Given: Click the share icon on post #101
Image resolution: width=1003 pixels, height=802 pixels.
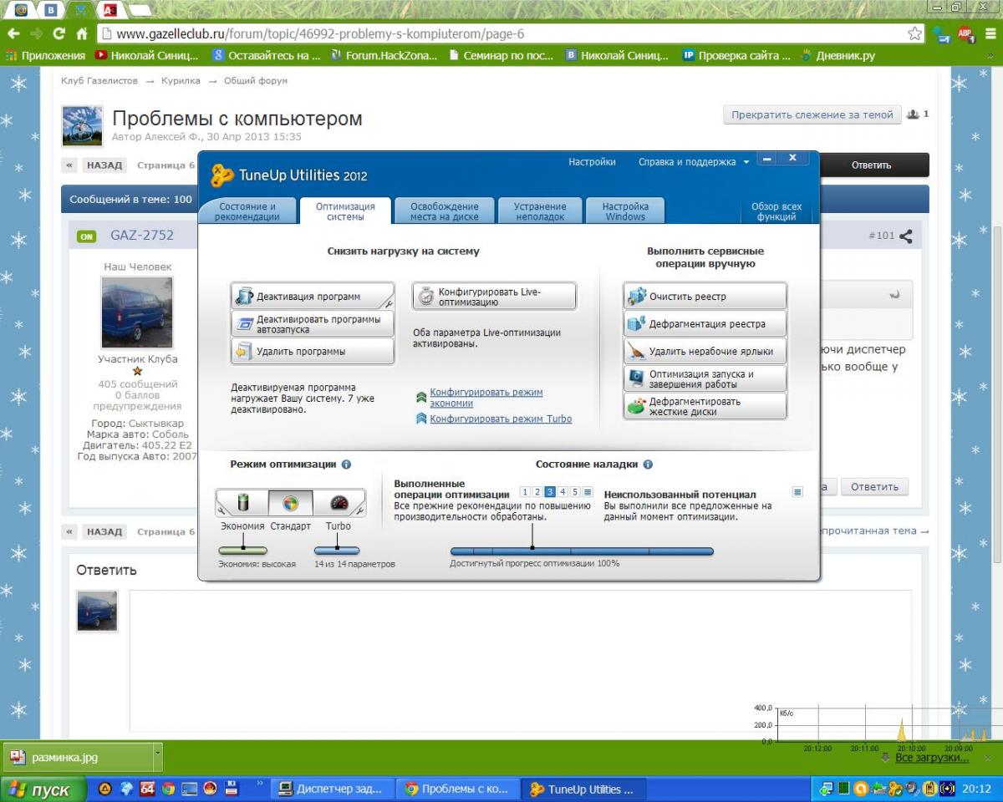Looking at the screenshot, I should (x=905, y=236).
